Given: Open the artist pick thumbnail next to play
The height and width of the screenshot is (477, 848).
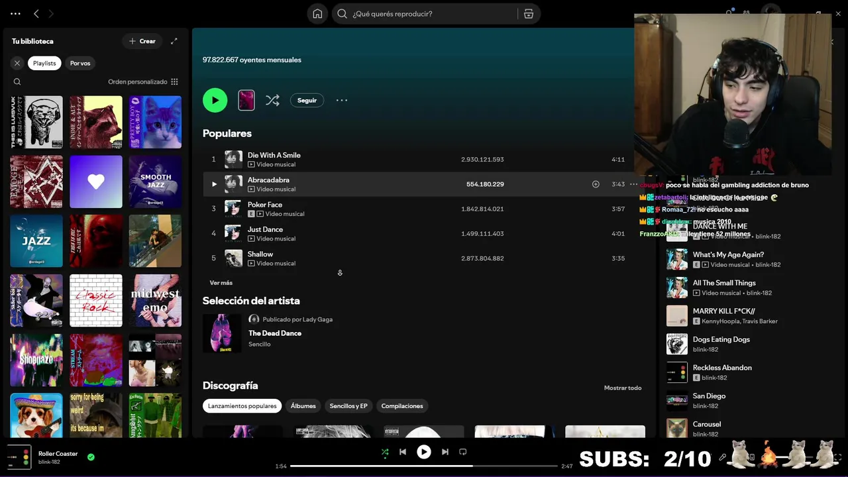Looking at the screenshot, I should [246, 100].
